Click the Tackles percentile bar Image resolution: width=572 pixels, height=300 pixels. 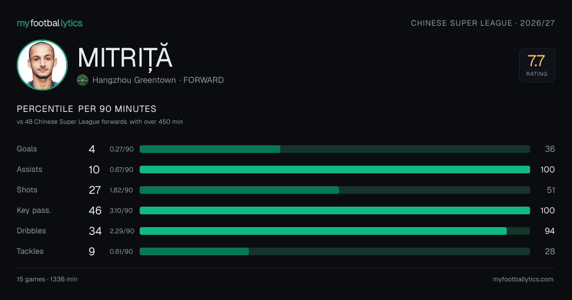pos(335,251)
